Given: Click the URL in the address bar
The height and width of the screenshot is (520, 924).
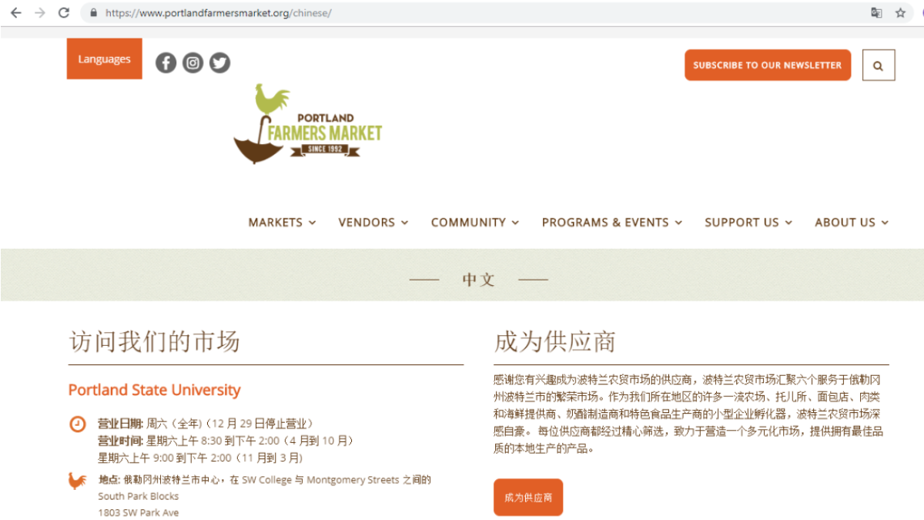Looking at the screenshot, I should [219, 13].
